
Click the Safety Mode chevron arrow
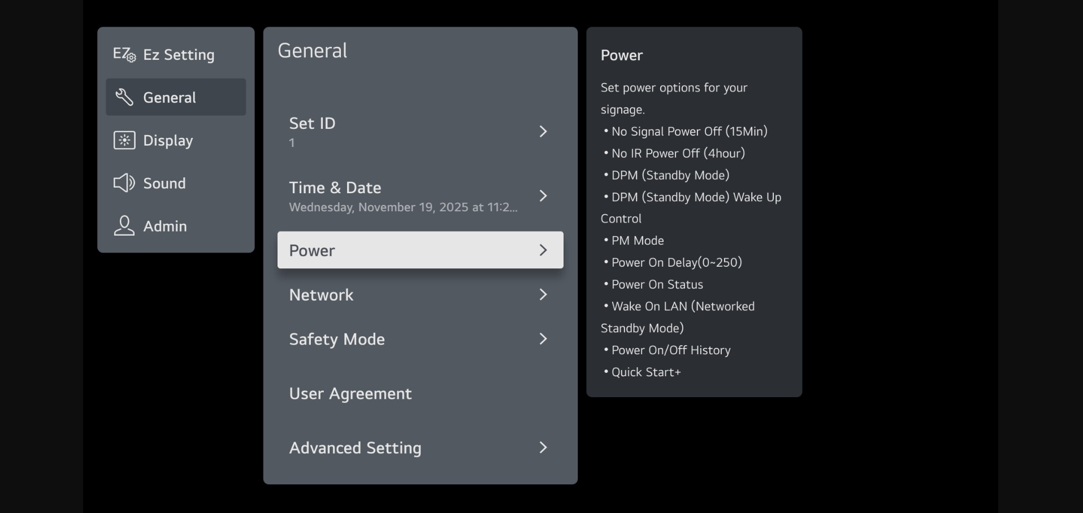[x=543, y=339]
